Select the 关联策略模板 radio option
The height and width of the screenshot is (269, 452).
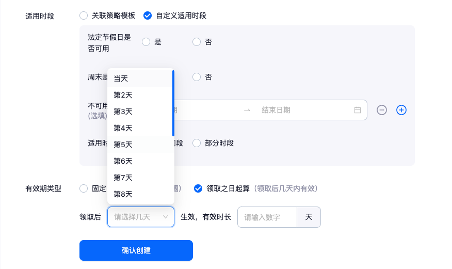84,15
